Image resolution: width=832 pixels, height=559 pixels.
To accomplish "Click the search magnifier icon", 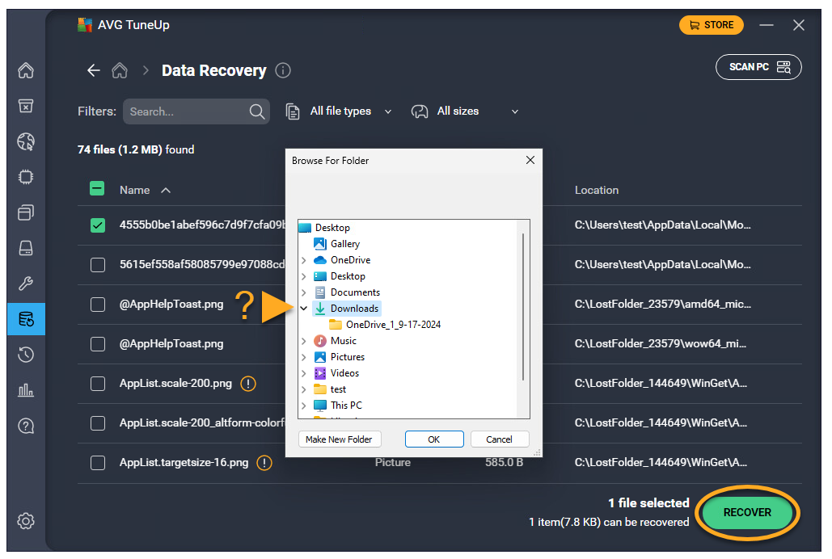I will coord(257,111).
